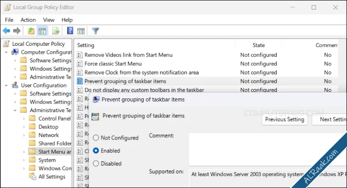
Task: Select Windows Components tree item
Action: click(55, 168)
